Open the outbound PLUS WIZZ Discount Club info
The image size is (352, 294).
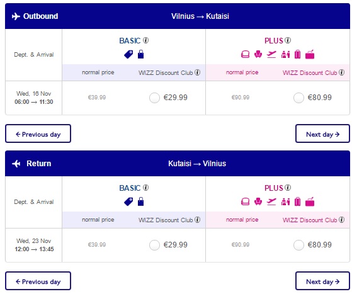click(x=341, y=72)
